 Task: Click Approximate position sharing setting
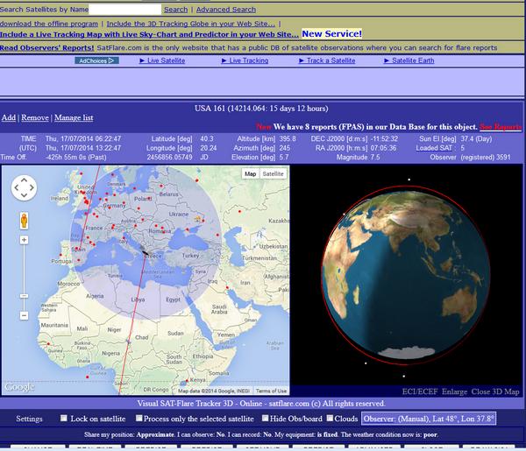pos(155,434)
